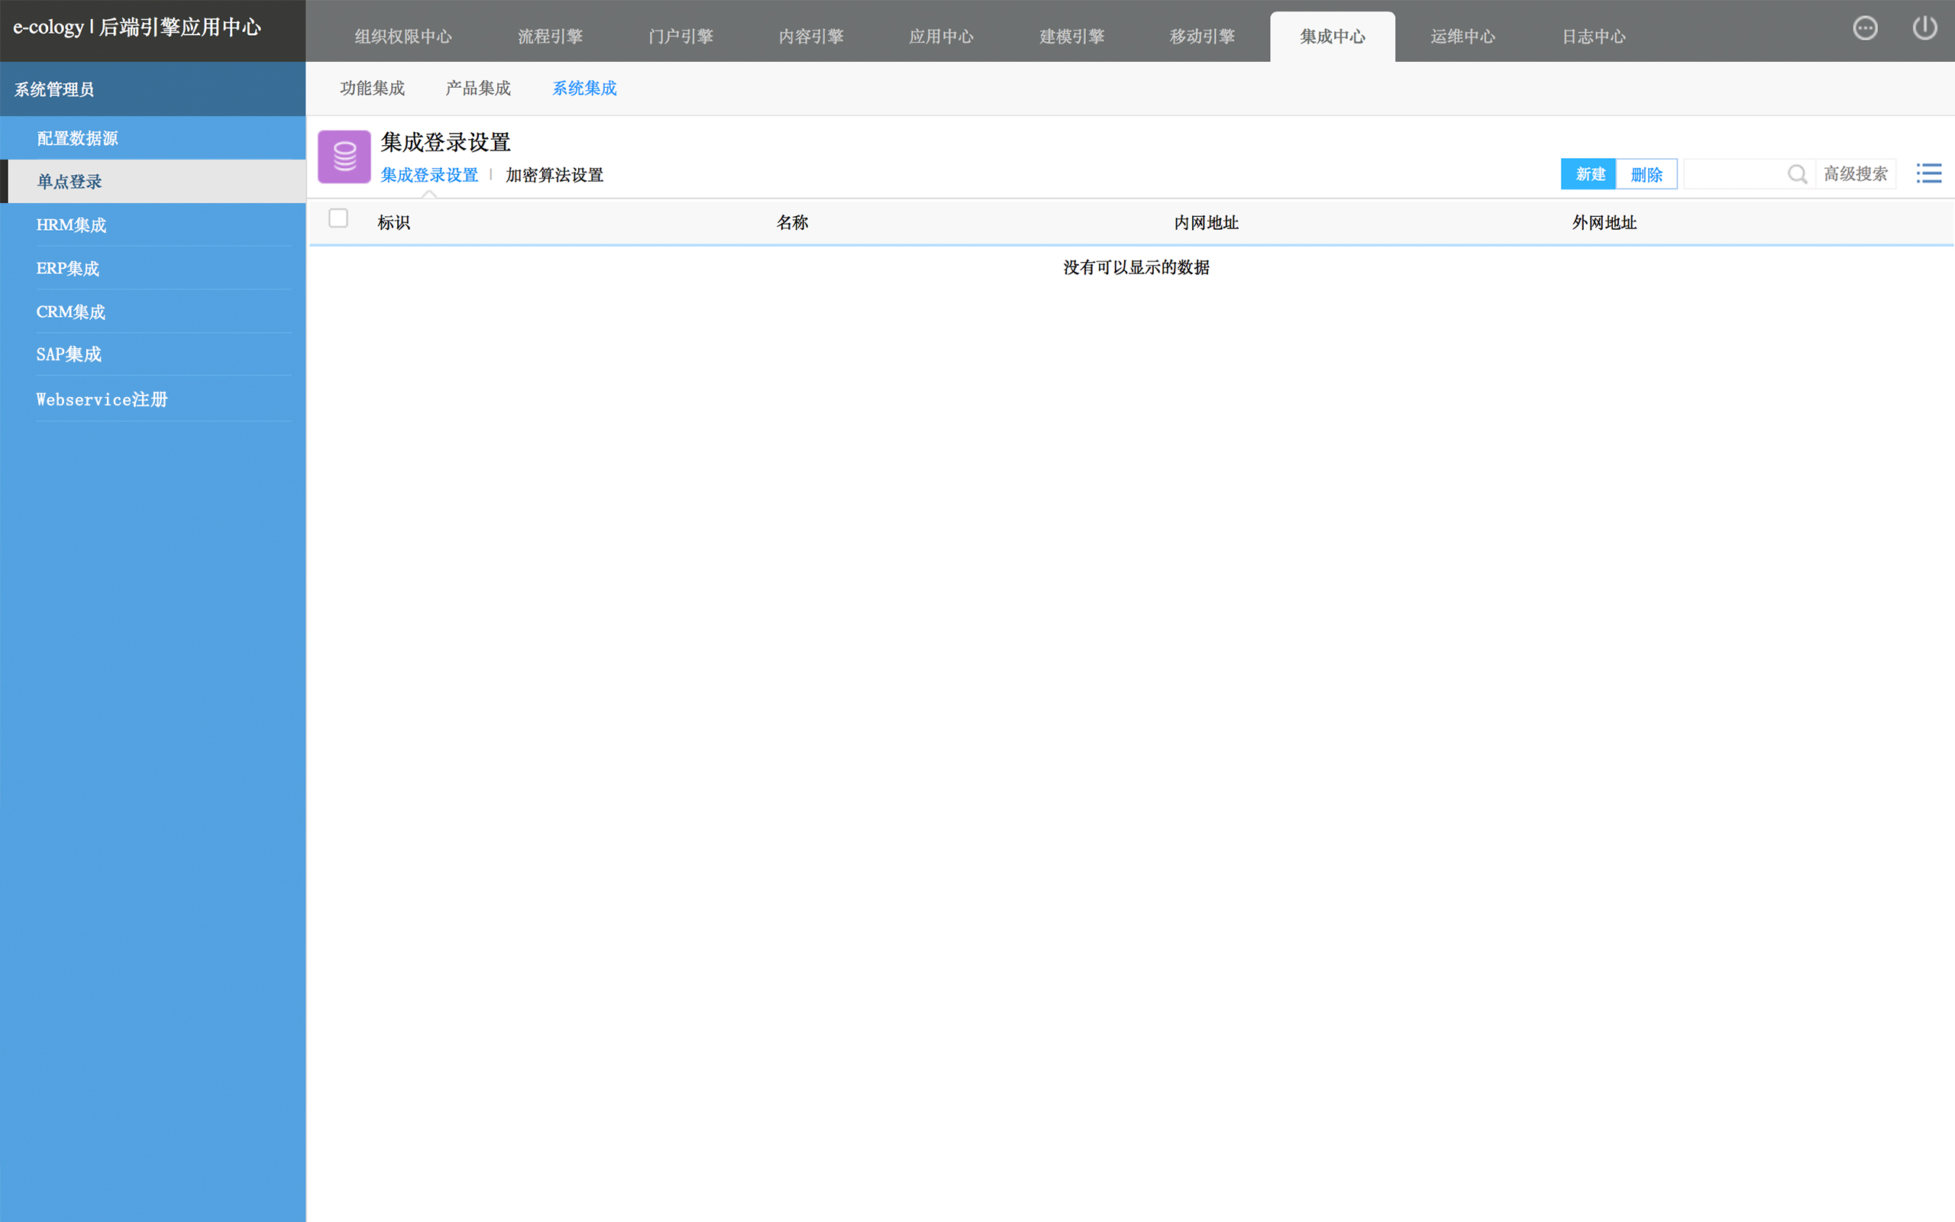Open the more options ellipsis icon

(1865, 28)
